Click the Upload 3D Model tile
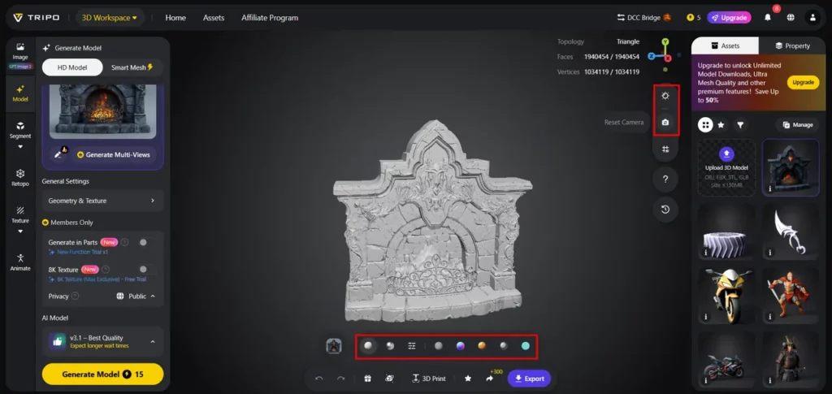The height and width of the screenshot is (394, 832). coord(726,167)
